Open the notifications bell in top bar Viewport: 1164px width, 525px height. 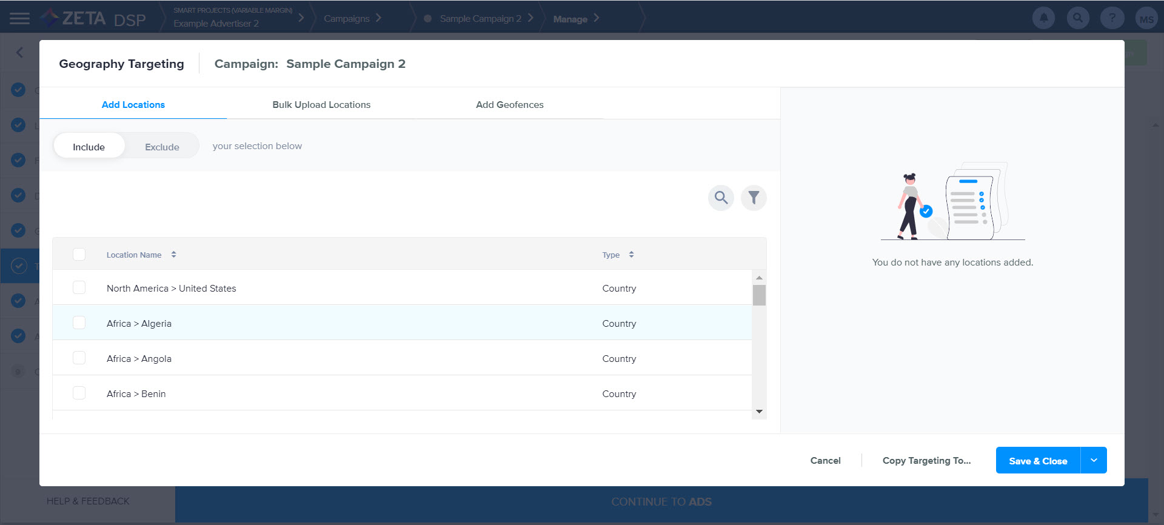click(1043, 18)
